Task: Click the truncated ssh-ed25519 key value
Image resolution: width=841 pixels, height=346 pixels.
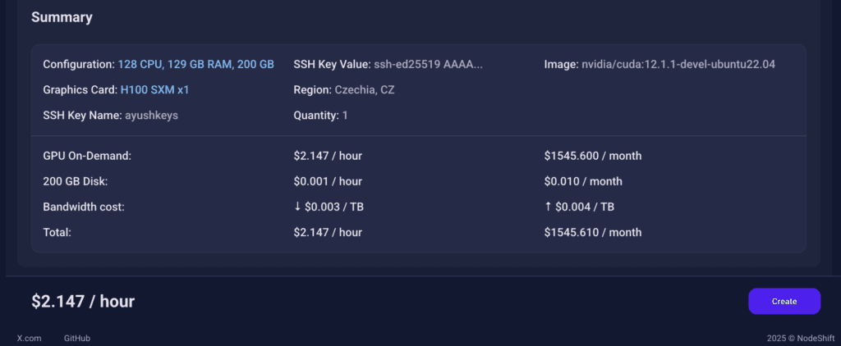Action: pos(428,64)
